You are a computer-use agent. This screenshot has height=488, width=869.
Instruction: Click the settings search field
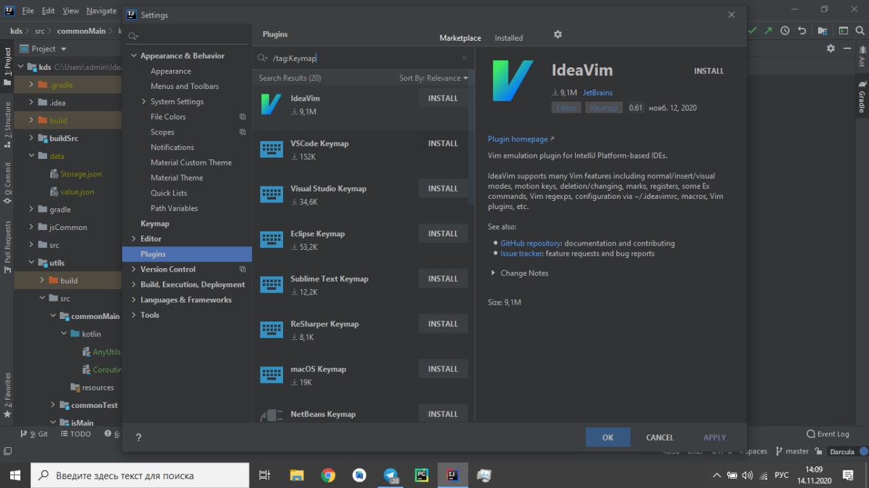point(187,36)
